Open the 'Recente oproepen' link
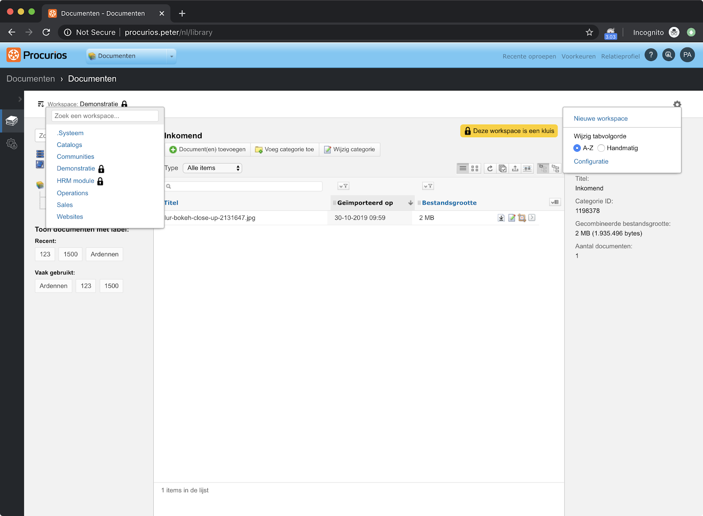The image size is (703, 516). 529,56
